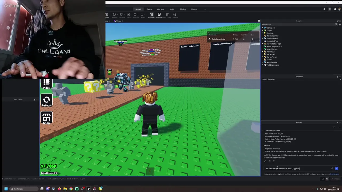342x192 pixels.
Task: Click the taskbar Rechercher search box
Action: click(x=24, y=189)
